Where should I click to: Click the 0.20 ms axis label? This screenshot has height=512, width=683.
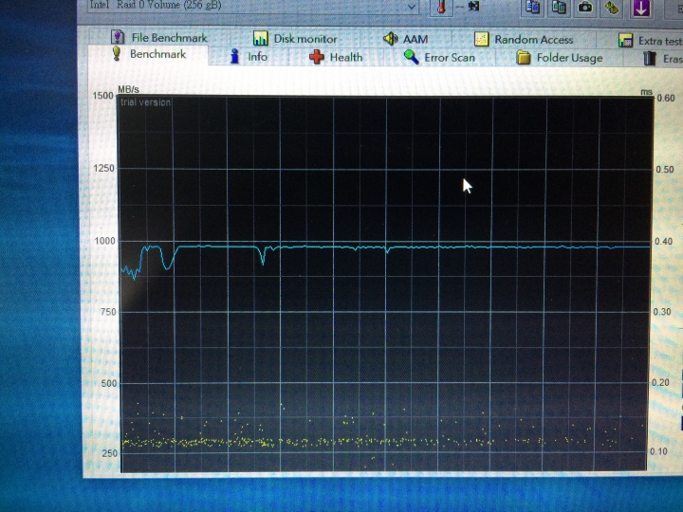pos(660,382)
